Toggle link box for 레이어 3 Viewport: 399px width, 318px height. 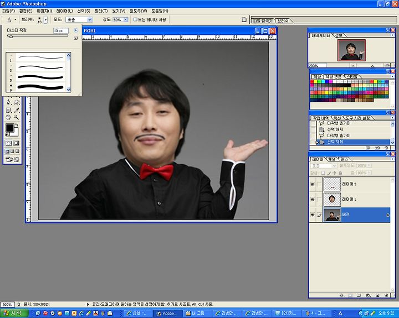(x=319, y=184)
